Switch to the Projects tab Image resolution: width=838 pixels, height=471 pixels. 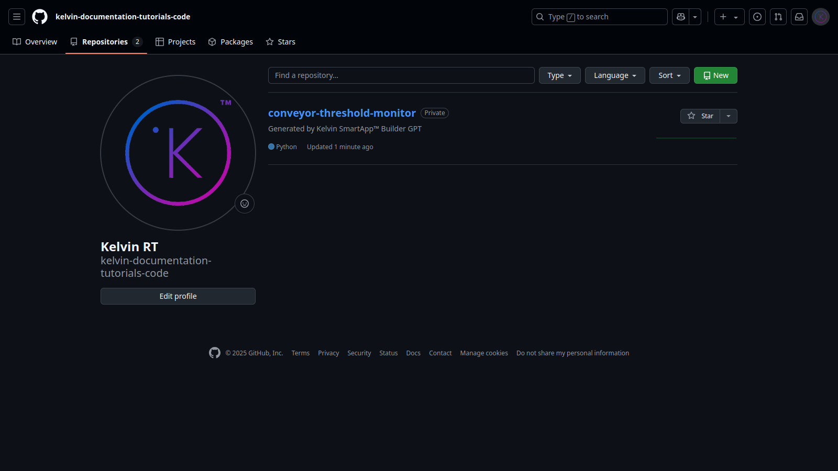tap(175, 42)
